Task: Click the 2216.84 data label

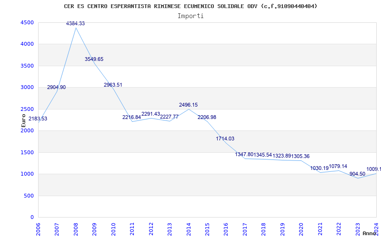Action: pyautogui.click(x=132, y=117)
